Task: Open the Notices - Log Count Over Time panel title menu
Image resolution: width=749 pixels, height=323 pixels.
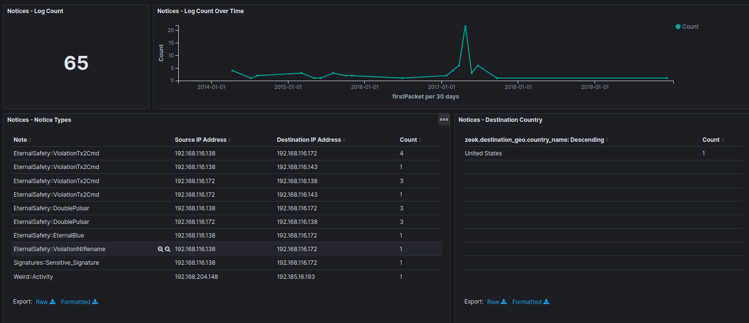Action: 201,11
